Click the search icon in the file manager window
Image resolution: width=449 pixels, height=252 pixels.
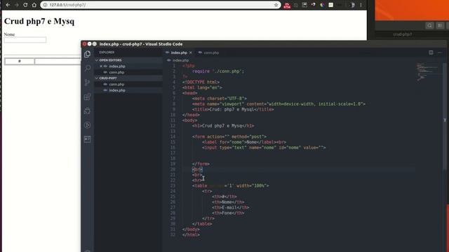coord(429,26)
